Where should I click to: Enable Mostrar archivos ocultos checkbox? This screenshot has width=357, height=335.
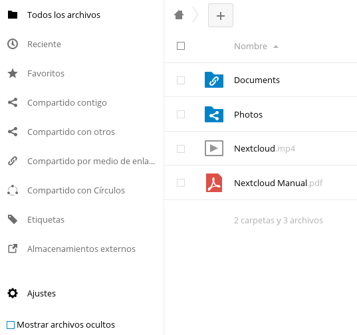click(11, 325)
